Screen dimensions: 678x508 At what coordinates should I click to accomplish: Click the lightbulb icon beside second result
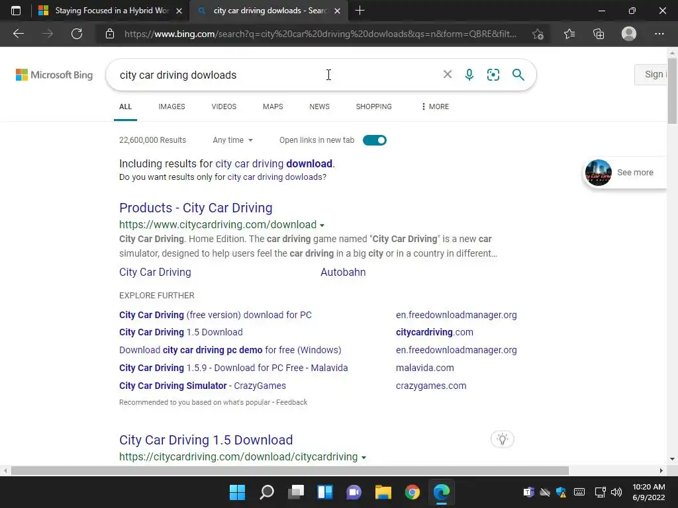pos(502,439)
